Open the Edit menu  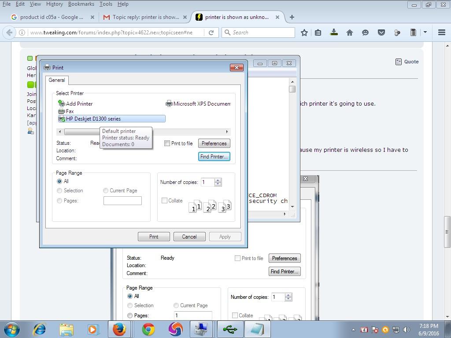20,4
